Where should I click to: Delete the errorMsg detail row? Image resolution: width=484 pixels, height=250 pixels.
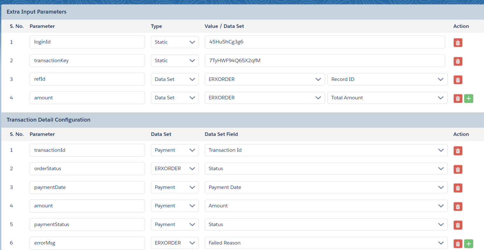coord(458,244)
